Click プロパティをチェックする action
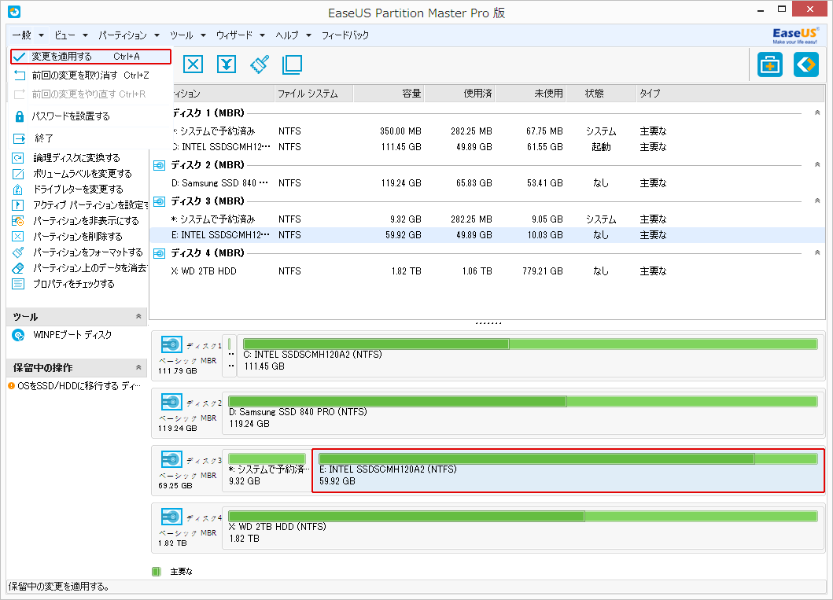The width and height of the screenshot is (833, 600). point(74,284)
